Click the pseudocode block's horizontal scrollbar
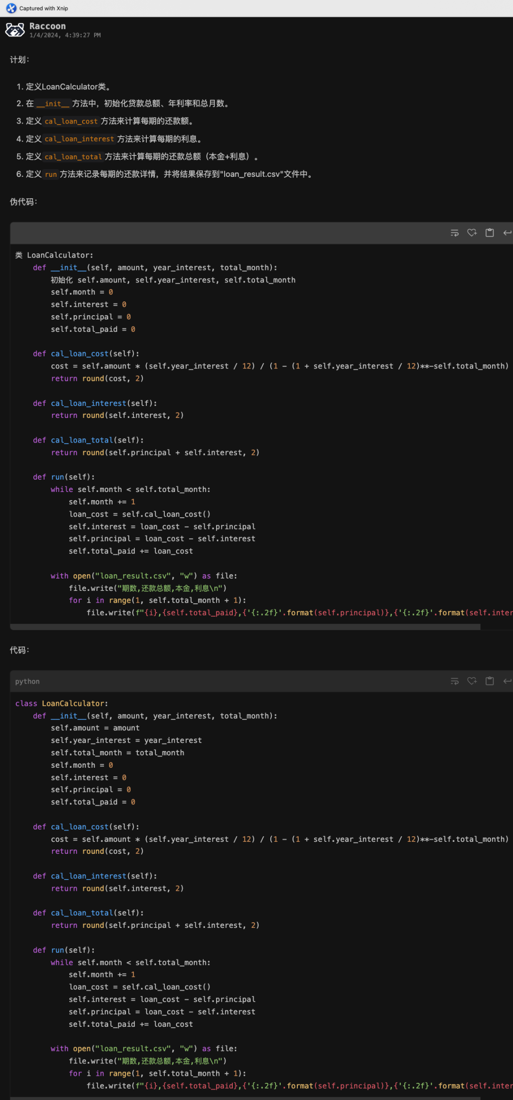This screenshot has height=1100, width=513. 245,627
